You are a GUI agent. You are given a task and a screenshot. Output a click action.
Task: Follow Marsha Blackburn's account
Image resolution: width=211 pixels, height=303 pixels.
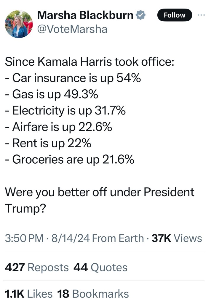pos(175,15)
